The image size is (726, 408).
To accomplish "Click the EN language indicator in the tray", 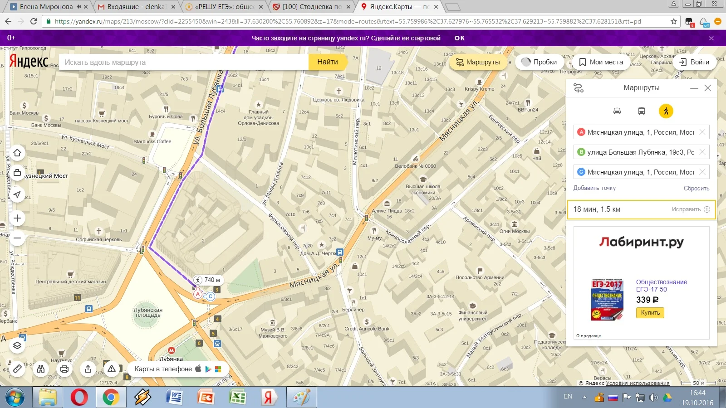I will [x=568, y=397].
